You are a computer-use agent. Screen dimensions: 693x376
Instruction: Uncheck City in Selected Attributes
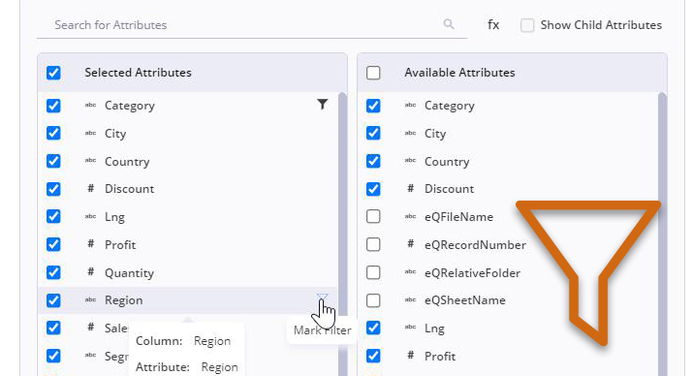(53, 133)
